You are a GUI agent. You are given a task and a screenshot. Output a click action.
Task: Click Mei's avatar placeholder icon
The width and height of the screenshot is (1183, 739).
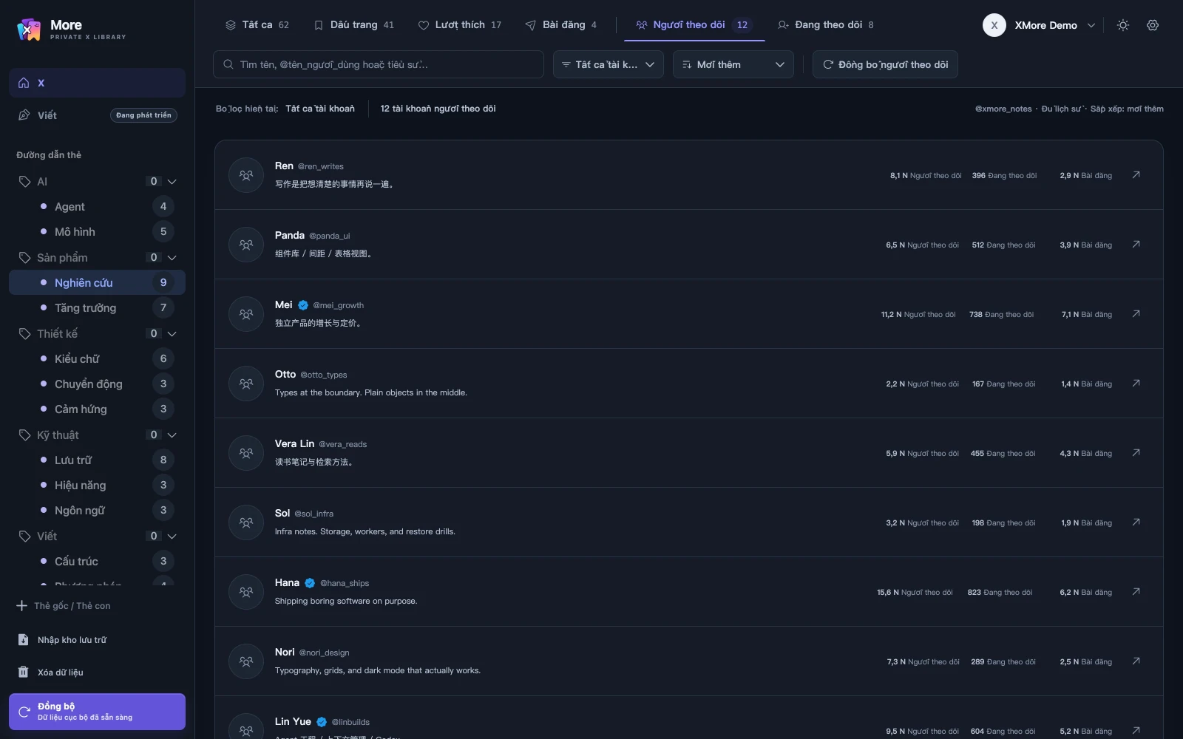tap(246, 314)
